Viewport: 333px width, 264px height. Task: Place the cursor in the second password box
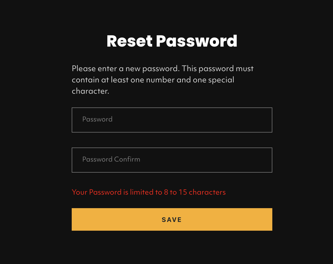point(172,160)
